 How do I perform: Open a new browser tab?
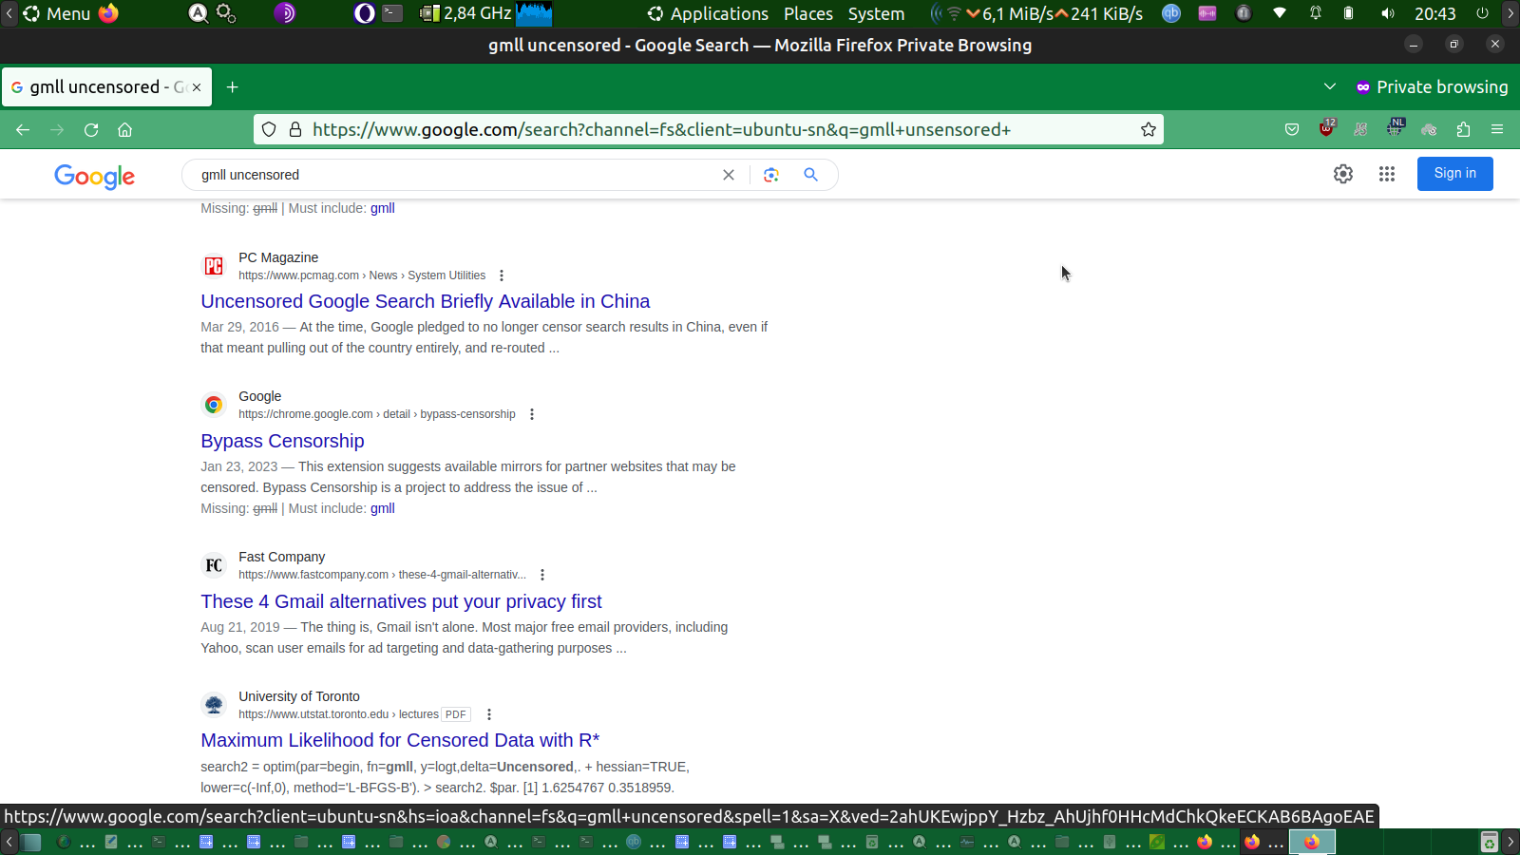[232, 87]
